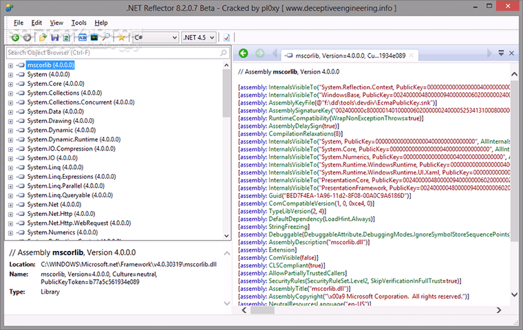Click the Open Assembly folder icon
This screenshot has height=330, width=523.
pyautogui.click(x=43, y=37)
